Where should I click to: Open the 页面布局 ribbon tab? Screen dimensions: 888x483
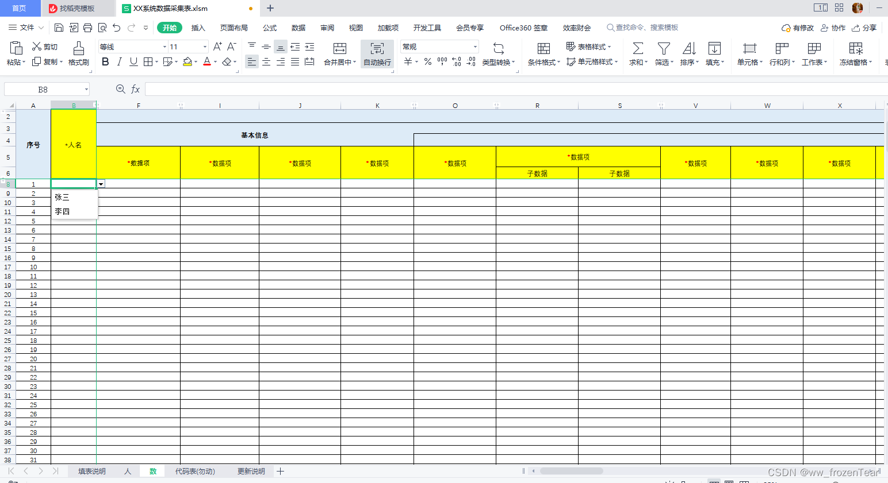(x=234, y=28)
